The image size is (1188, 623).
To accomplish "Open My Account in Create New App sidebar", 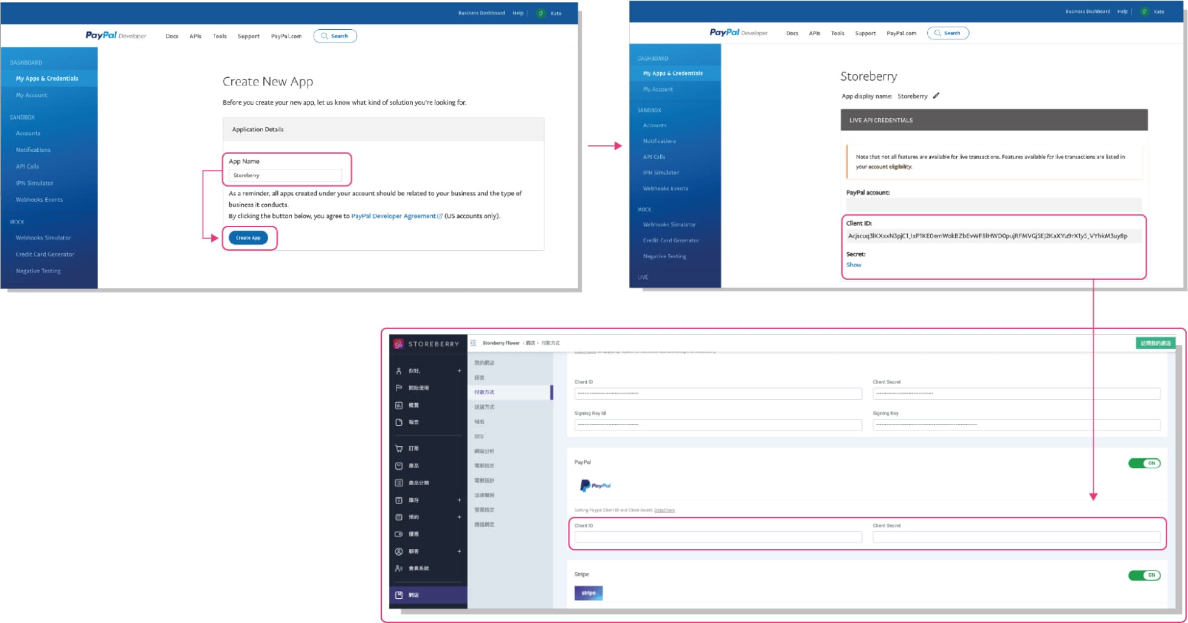I will (32, 95).
